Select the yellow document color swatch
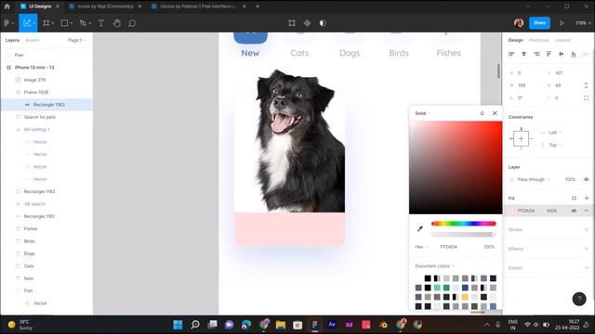The width and height of the screenshot is (595, 334). [x=465, y=297]
